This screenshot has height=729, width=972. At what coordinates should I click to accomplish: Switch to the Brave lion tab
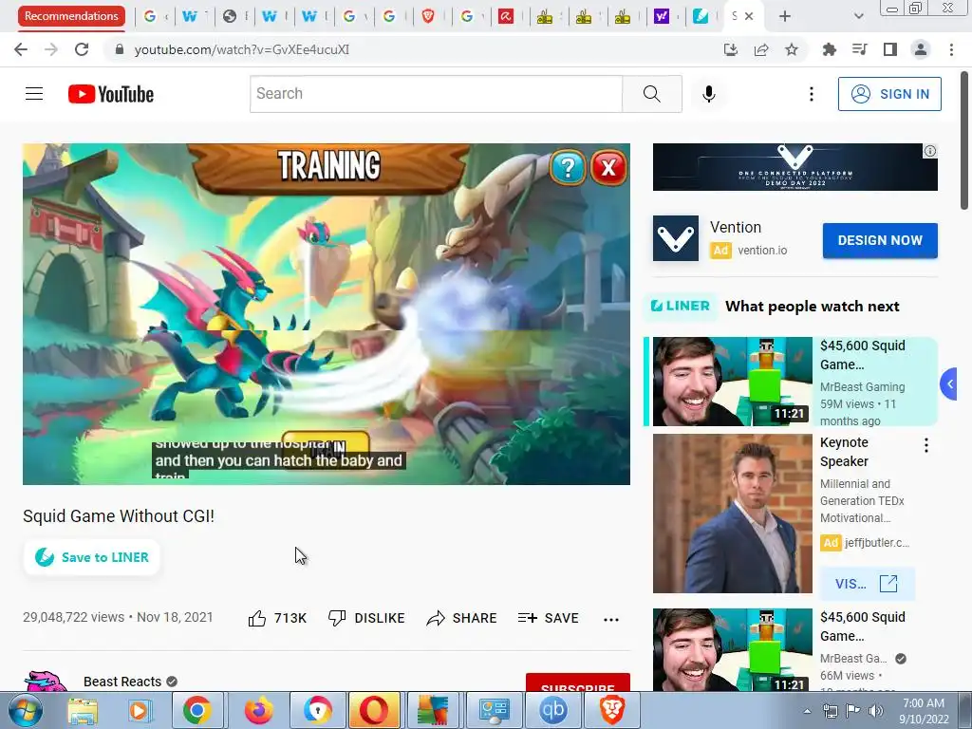coord(428,16)
